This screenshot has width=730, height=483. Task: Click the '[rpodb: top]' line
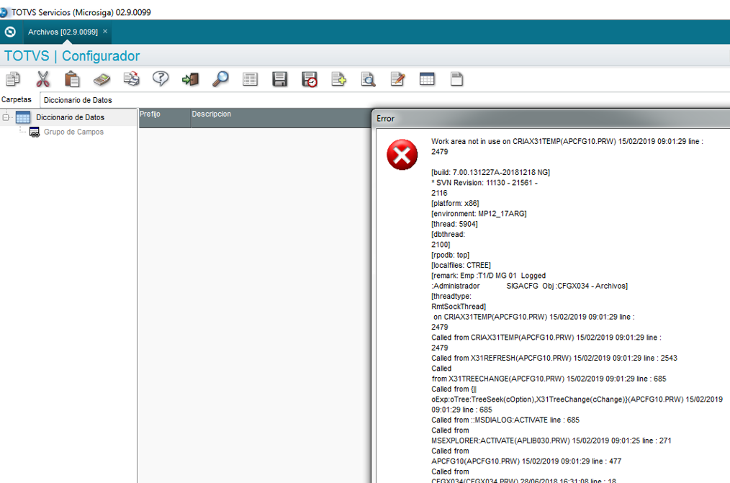(450, 255)
